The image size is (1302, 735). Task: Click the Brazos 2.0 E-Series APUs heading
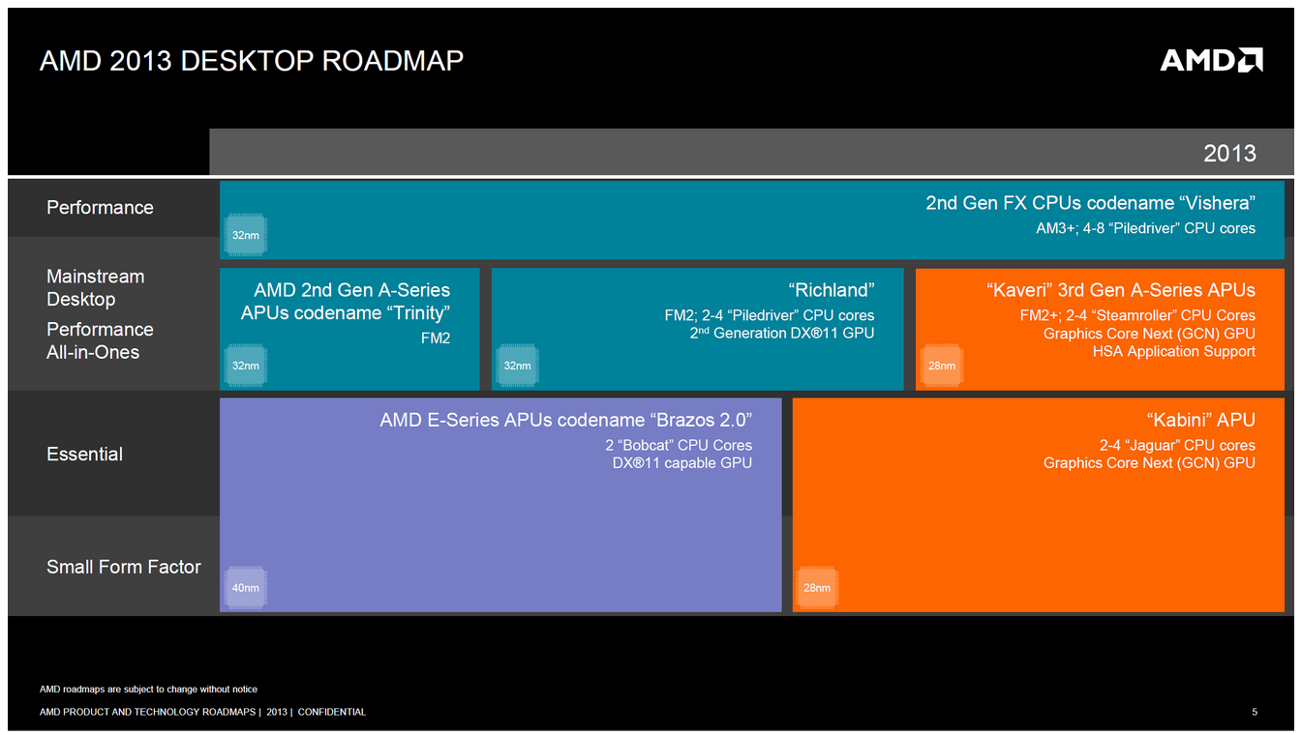[x=566, y=420]
